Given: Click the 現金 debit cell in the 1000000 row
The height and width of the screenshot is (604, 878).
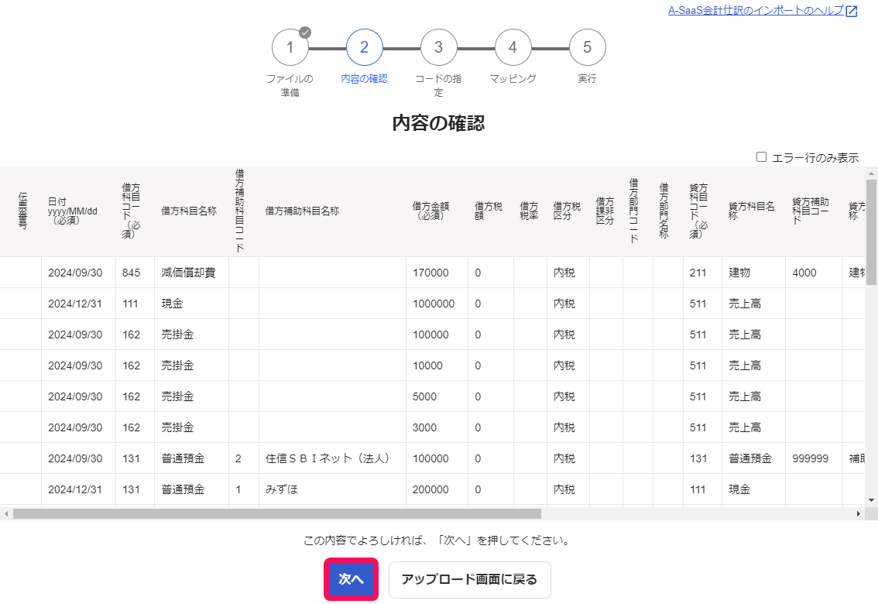Looking at the screenshot, I should 191,304.
